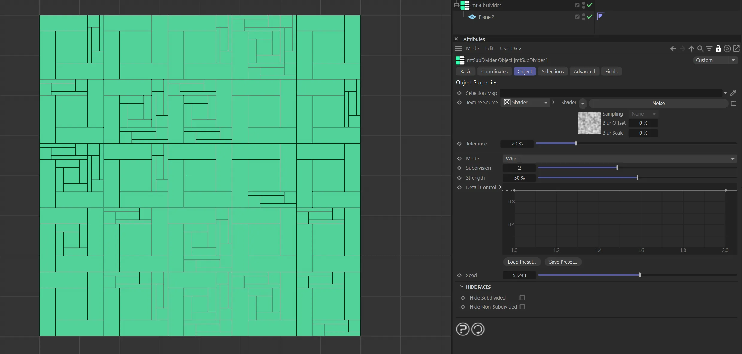Toggle the green enable checkmark for Plane.2
742x354 pixels.
pyautogui.click(x=589, y=17)
